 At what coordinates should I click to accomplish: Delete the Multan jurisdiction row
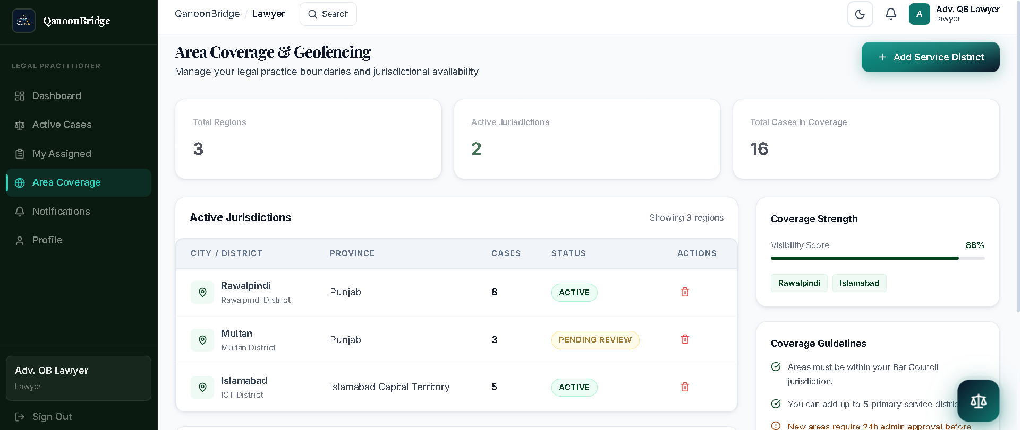coord(685,339)
